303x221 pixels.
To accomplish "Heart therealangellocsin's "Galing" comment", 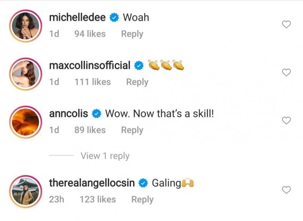I will click(287, 190).
